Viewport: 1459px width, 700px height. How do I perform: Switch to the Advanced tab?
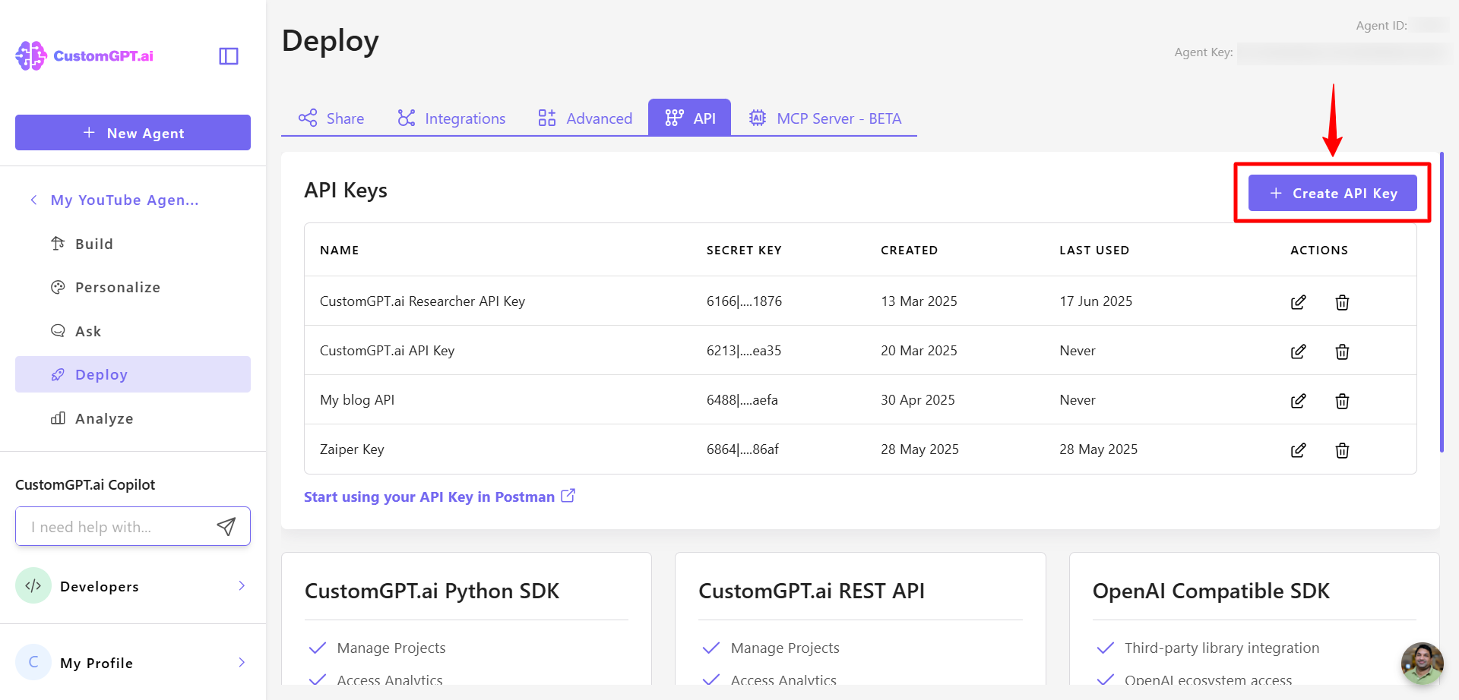(x=584, y=118)
